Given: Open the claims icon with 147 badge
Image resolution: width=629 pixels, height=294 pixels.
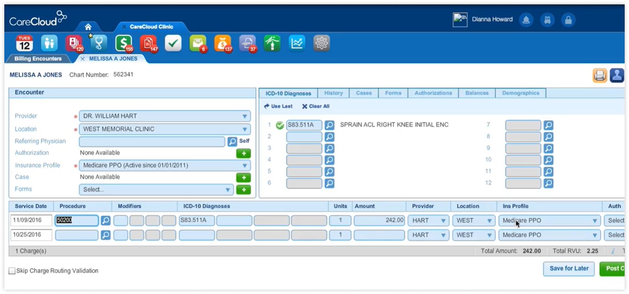Looking at the screenshot, I should [148, 43].
